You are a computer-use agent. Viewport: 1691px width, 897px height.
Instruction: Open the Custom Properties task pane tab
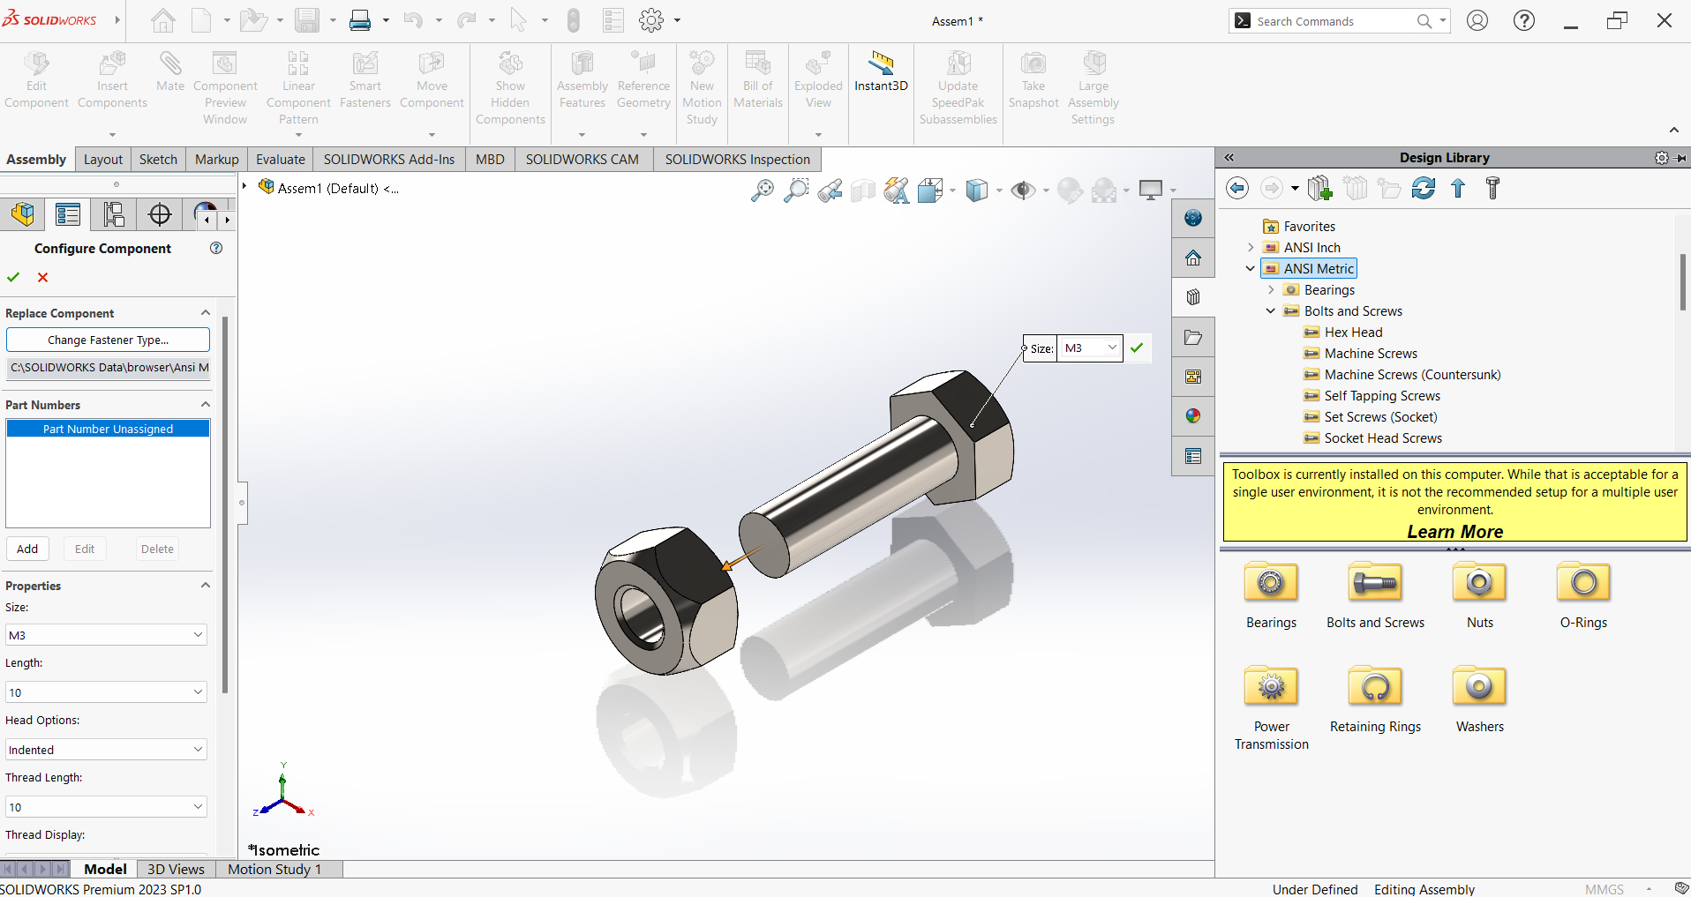tap(1193, 456)
